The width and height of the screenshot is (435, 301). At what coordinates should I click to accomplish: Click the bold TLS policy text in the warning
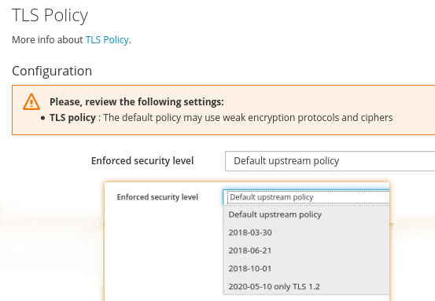(x=72, y=118)
